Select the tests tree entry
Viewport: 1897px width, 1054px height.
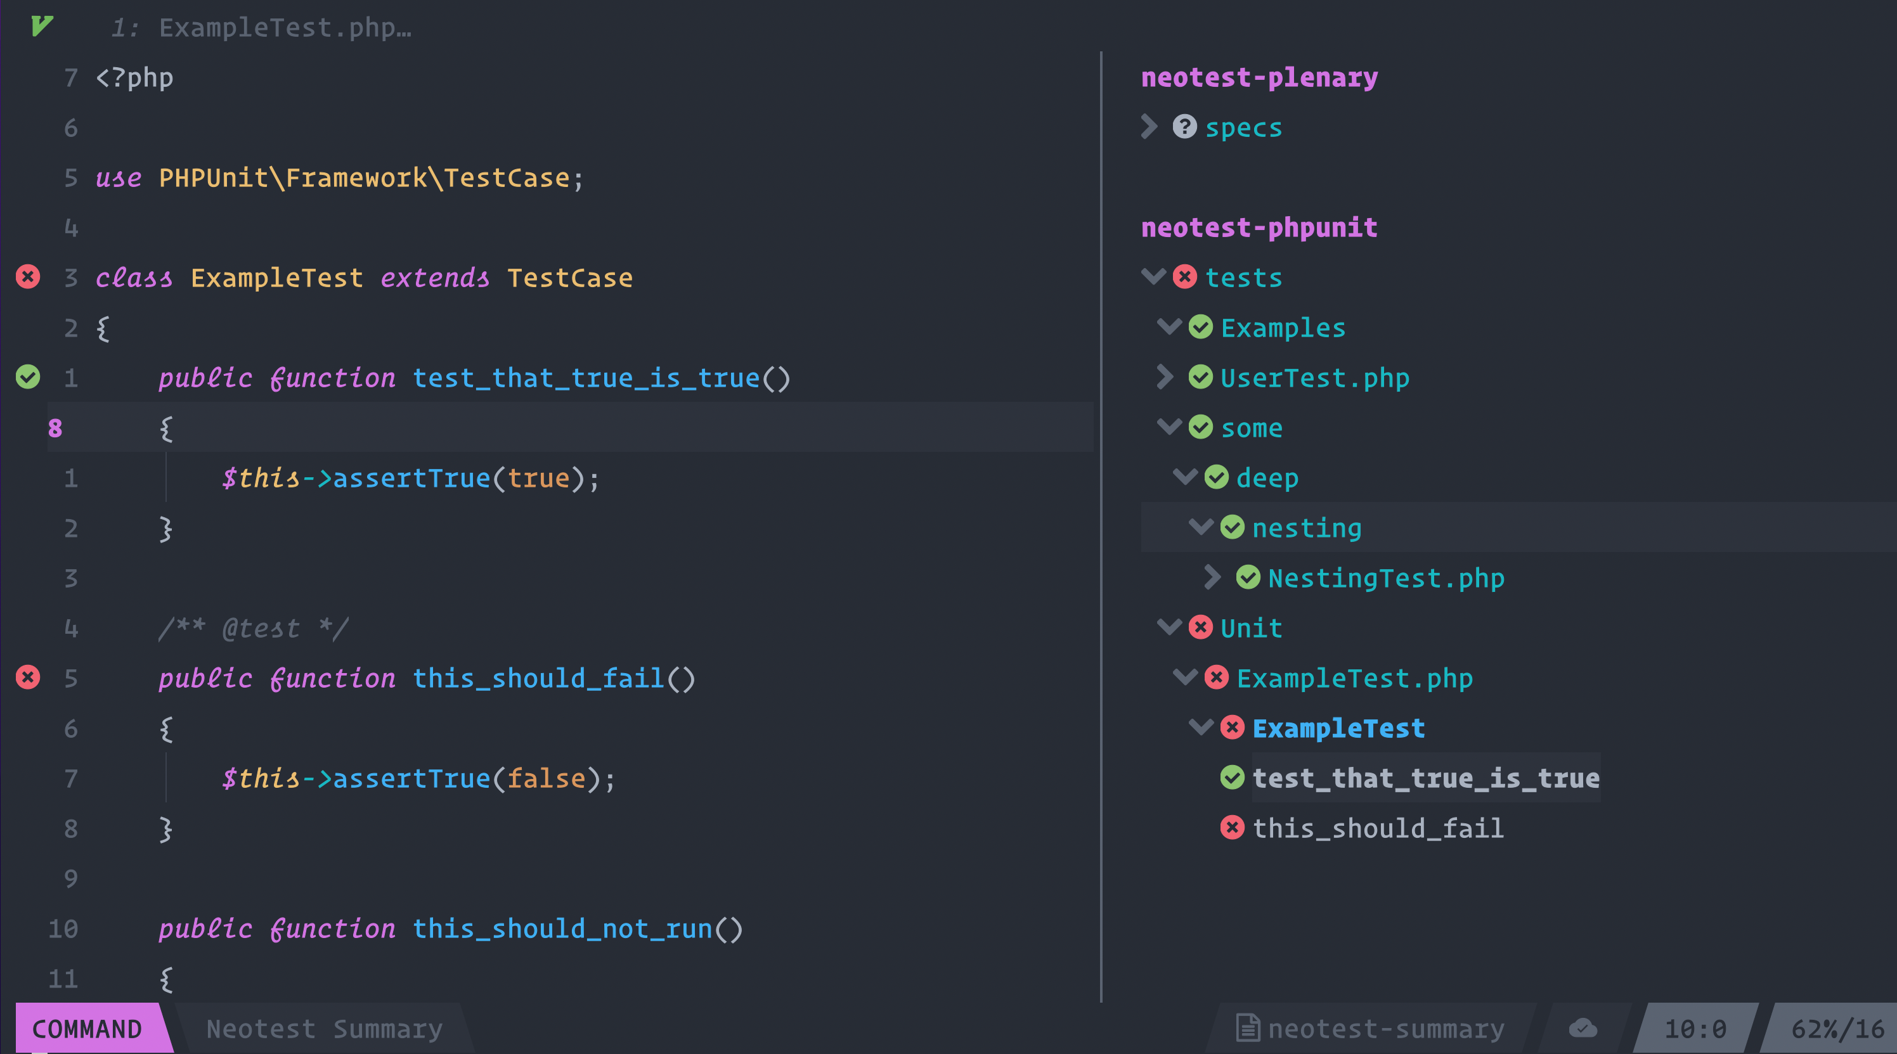(x=1243, y=278)
